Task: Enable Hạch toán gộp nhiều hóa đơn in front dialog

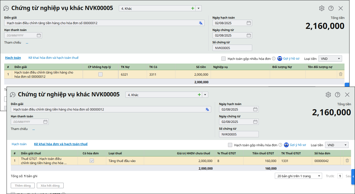Action: tap(230, 145)
